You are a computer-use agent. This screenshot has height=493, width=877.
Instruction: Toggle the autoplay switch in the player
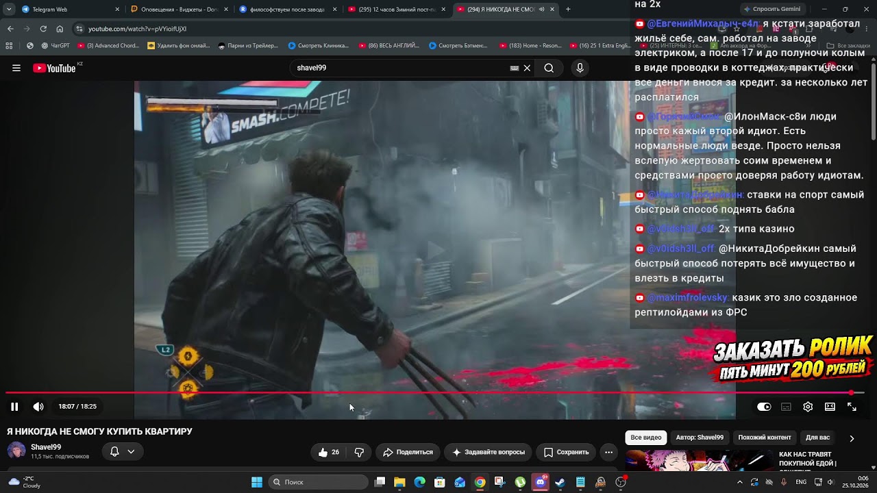point(764,407)
